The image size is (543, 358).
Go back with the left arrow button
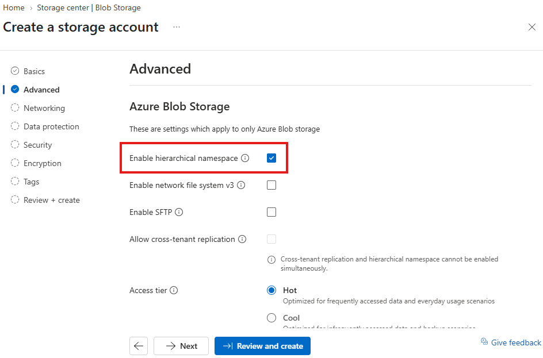(139, 346)
